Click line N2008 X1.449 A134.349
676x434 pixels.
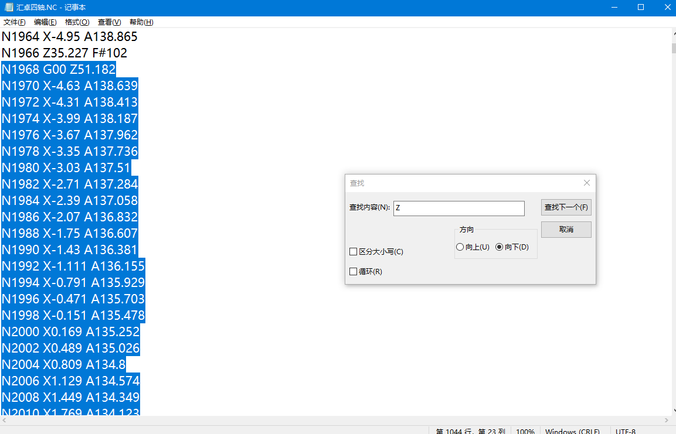[71, 397]
